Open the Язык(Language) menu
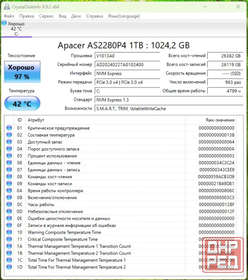 124,16
